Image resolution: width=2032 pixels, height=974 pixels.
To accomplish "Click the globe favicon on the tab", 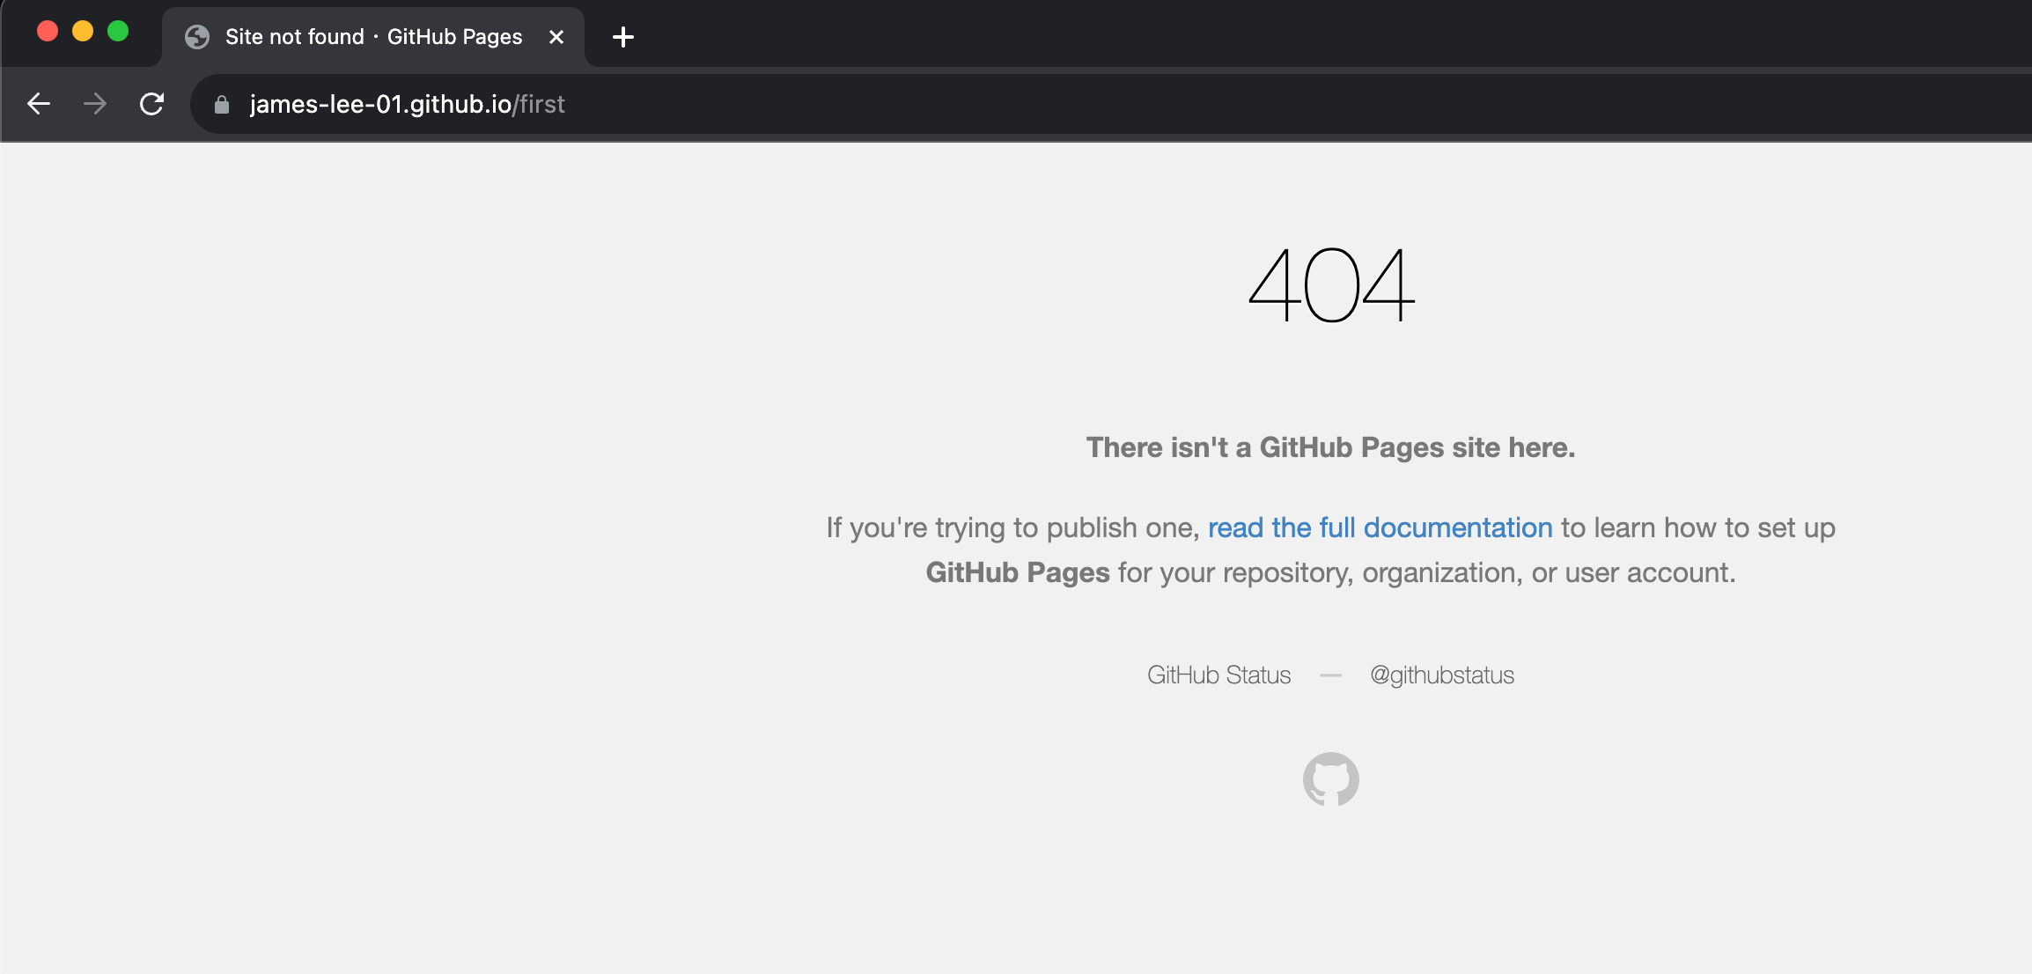I will [x=197, y=37].
